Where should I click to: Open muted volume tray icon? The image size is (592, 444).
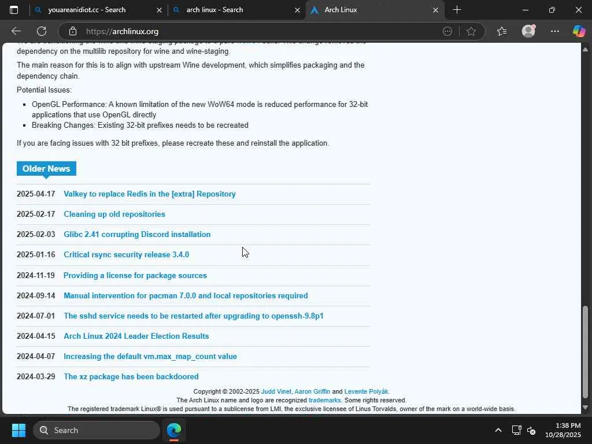tap(531, 430)
